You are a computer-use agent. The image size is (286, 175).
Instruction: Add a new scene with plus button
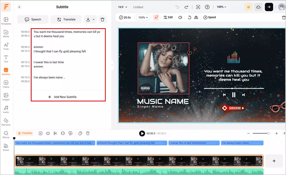coord(274,161)
